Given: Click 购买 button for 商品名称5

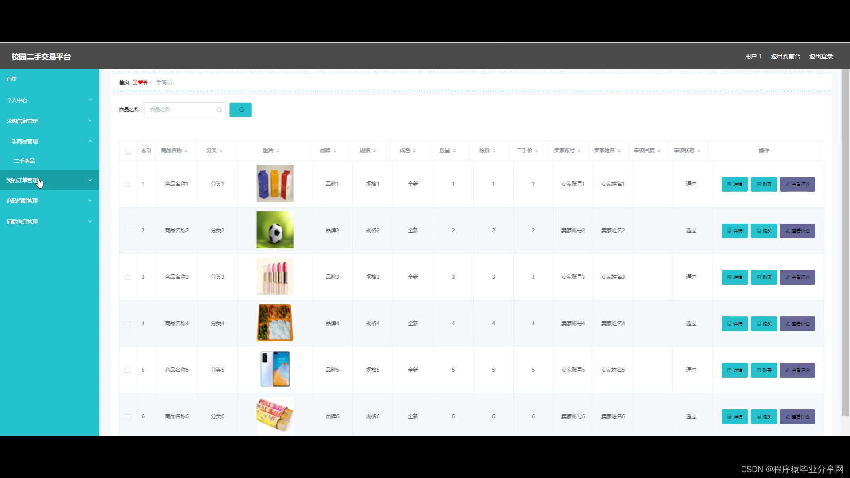Looking at the screenshot, I should [764, 370].
